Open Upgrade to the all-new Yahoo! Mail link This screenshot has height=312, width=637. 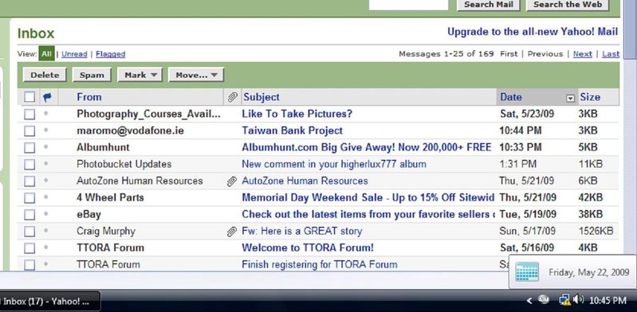click(x=533, y=32)
